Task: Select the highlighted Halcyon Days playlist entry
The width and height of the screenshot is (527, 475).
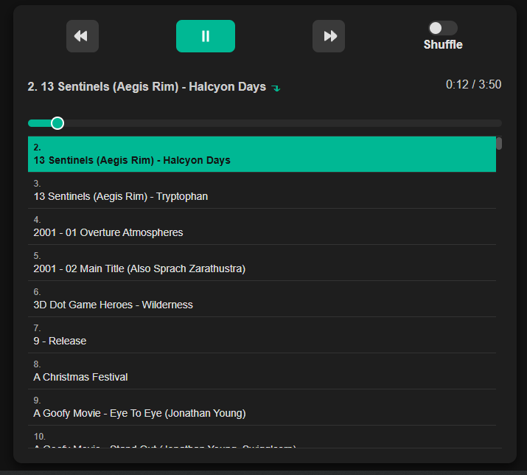Action: coord(262,154)
